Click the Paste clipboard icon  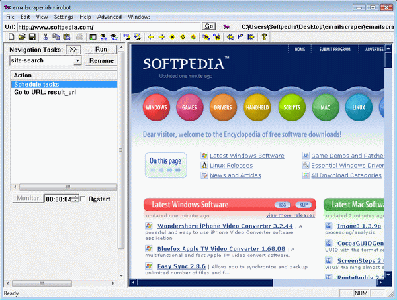67,37
